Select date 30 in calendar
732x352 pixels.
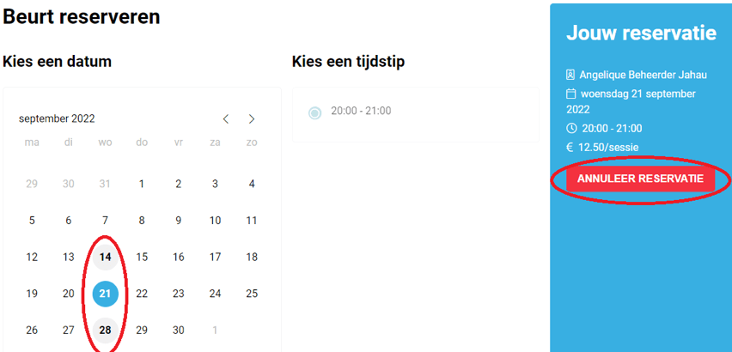point(179,330)
